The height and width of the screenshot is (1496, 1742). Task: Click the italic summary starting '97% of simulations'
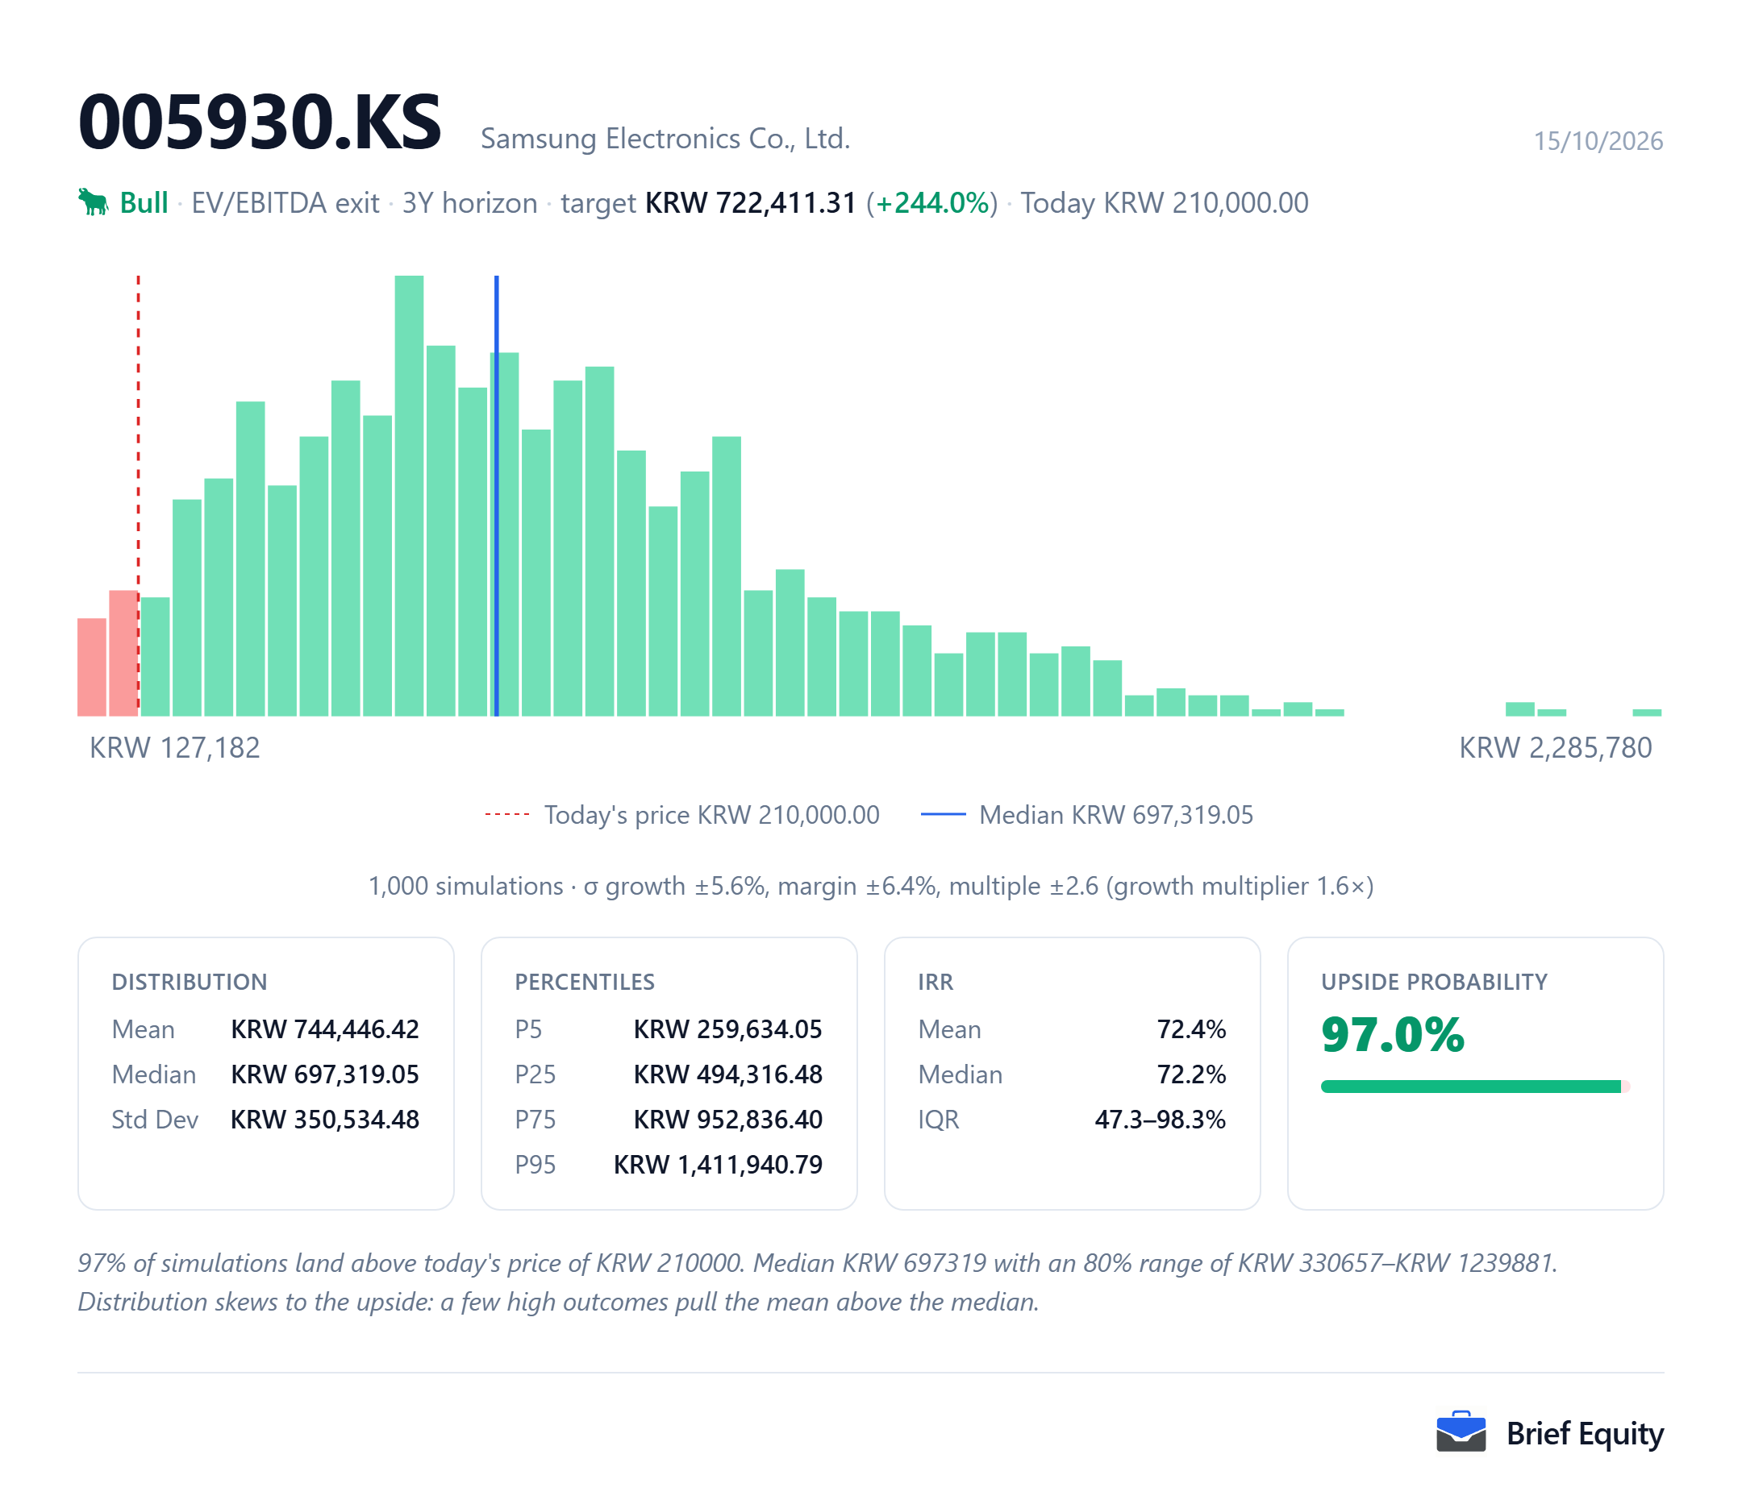(x=817, y=1263)
